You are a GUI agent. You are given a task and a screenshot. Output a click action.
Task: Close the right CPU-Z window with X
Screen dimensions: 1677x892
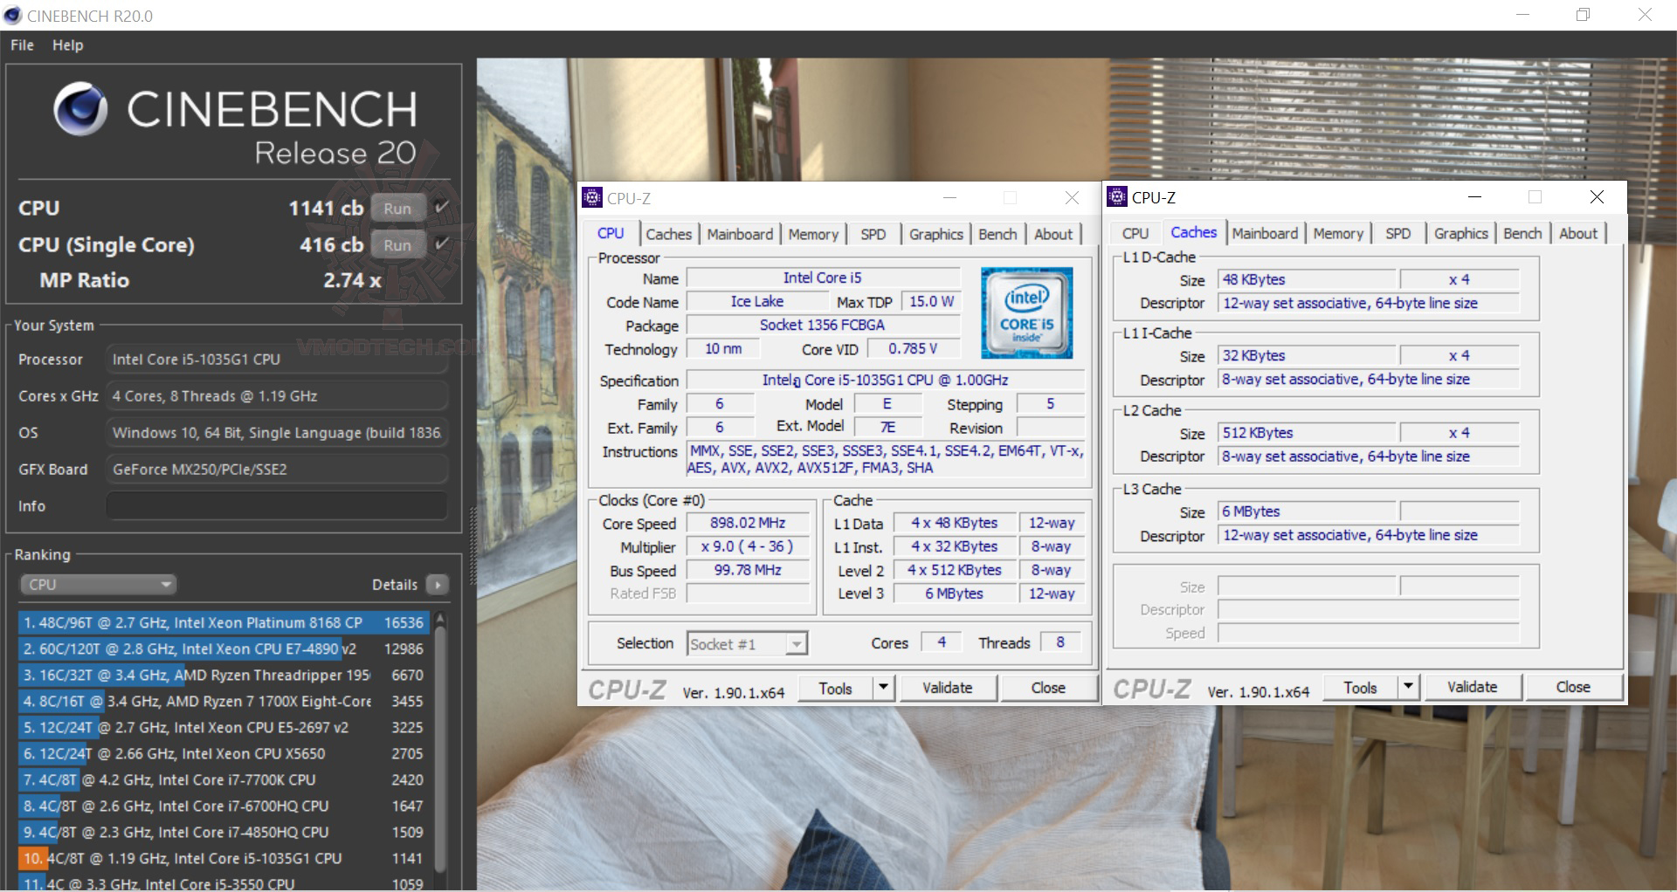[x=1597, y=197]
